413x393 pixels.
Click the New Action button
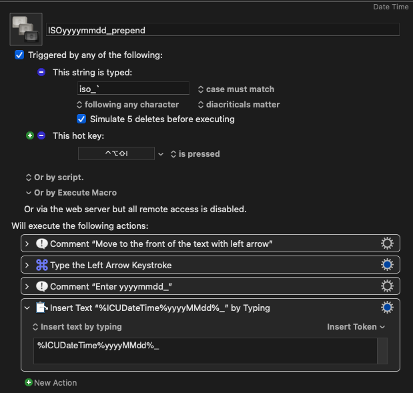pyautogui.click(x=51, y=383)
